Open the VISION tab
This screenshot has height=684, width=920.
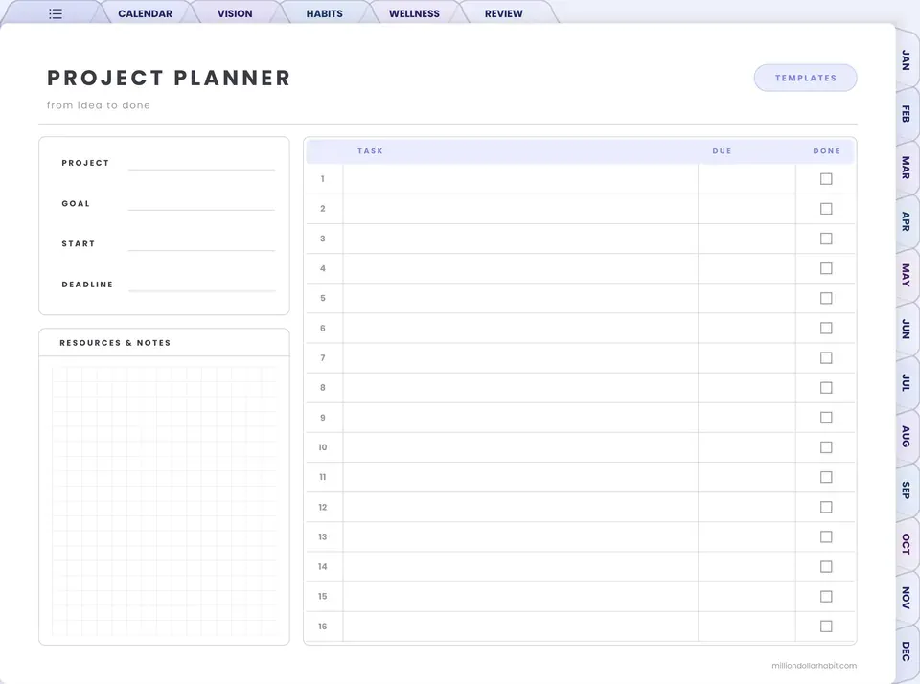coord(235,13)
